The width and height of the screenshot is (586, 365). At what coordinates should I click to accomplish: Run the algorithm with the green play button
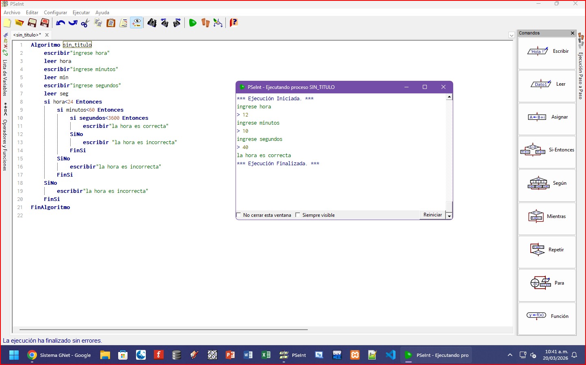(x=192, y=23)
